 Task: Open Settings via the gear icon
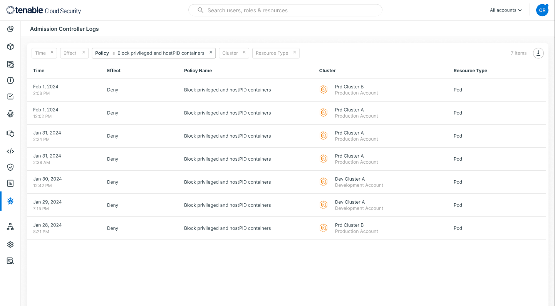point(10,244)
